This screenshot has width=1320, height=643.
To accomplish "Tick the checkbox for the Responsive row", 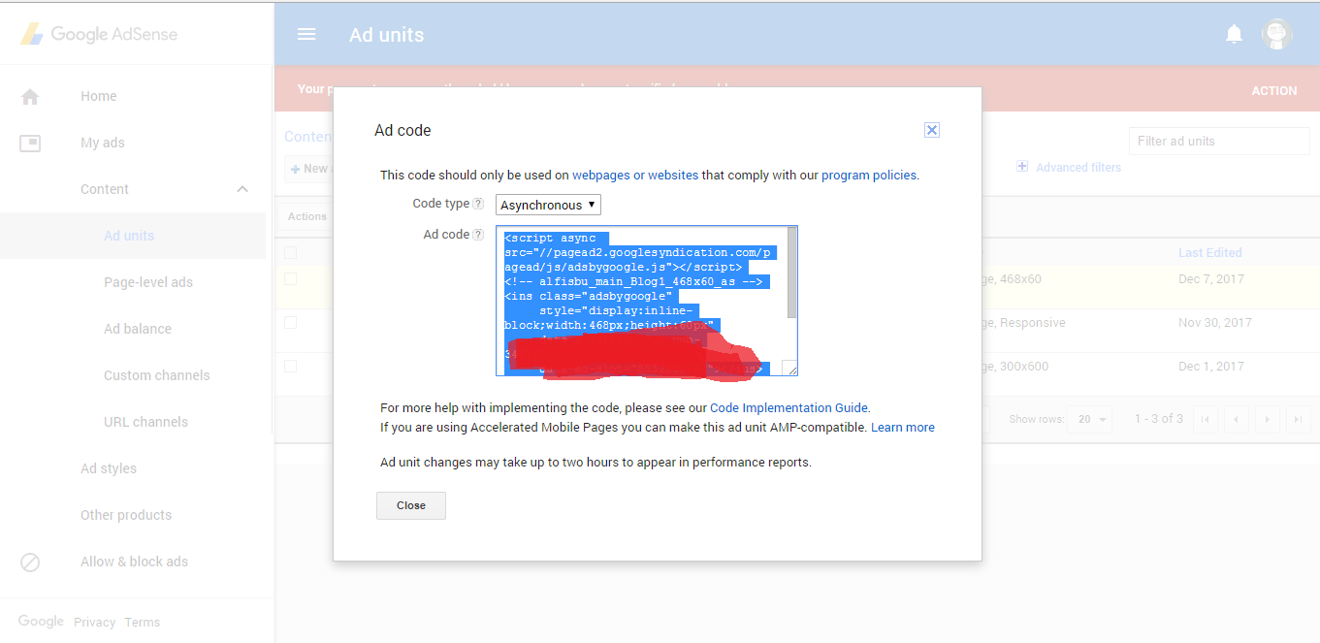I will tap(290, 322).
